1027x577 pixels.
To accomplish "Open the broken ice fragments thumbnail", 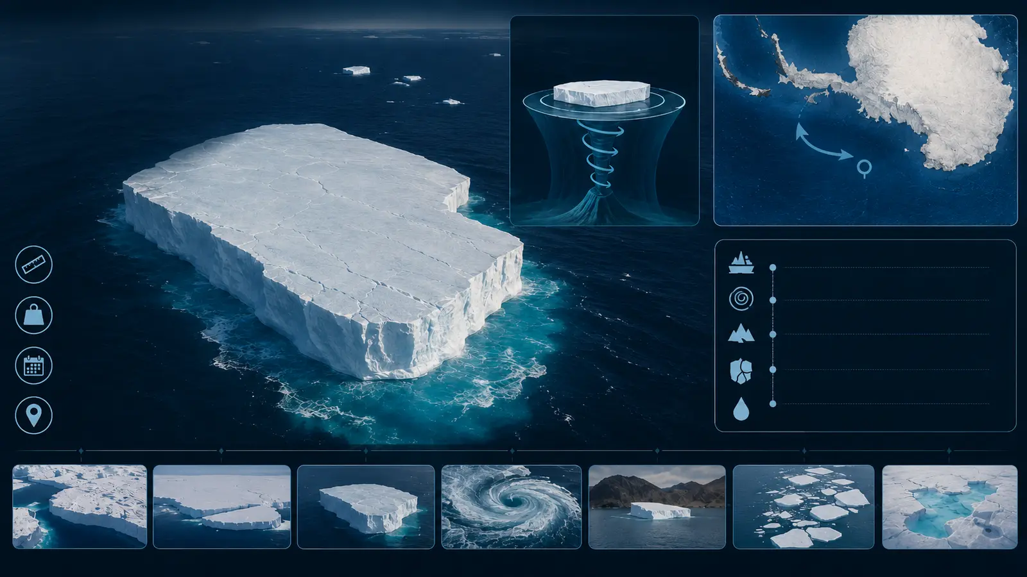I will point(804,506).
